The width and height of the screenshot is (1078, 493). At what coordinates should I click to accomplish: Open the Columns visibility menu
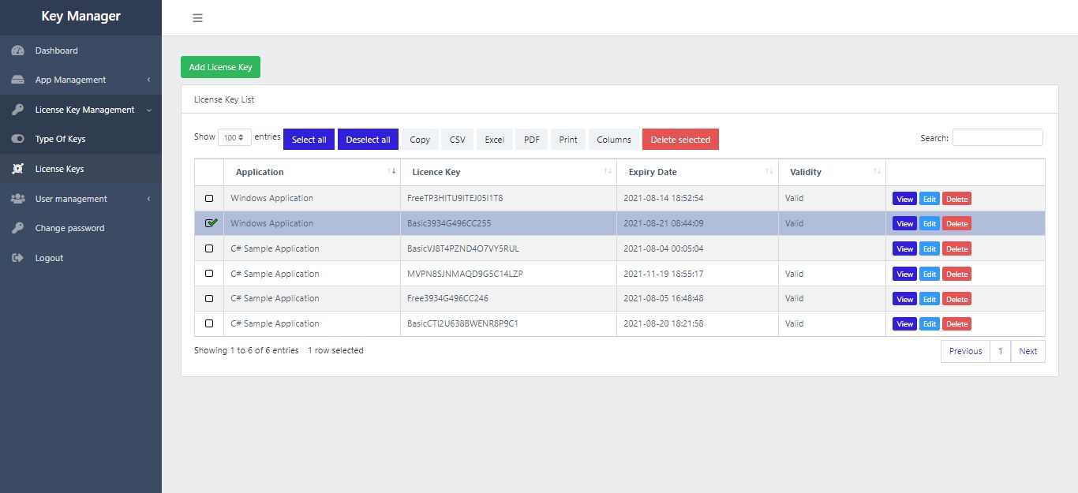pos(613,139)
